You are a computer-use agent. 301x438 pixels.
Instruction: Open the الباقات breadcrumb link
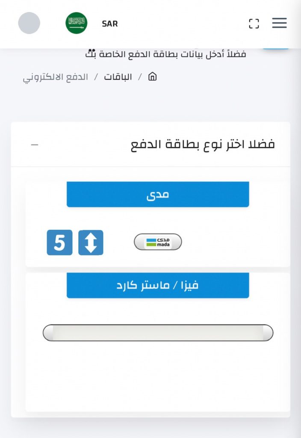(x=118, y=77)
